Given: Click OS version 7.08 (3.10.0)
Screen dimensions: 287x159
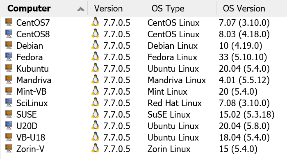Looking at the screenshot, I should (x=244, y=103).
